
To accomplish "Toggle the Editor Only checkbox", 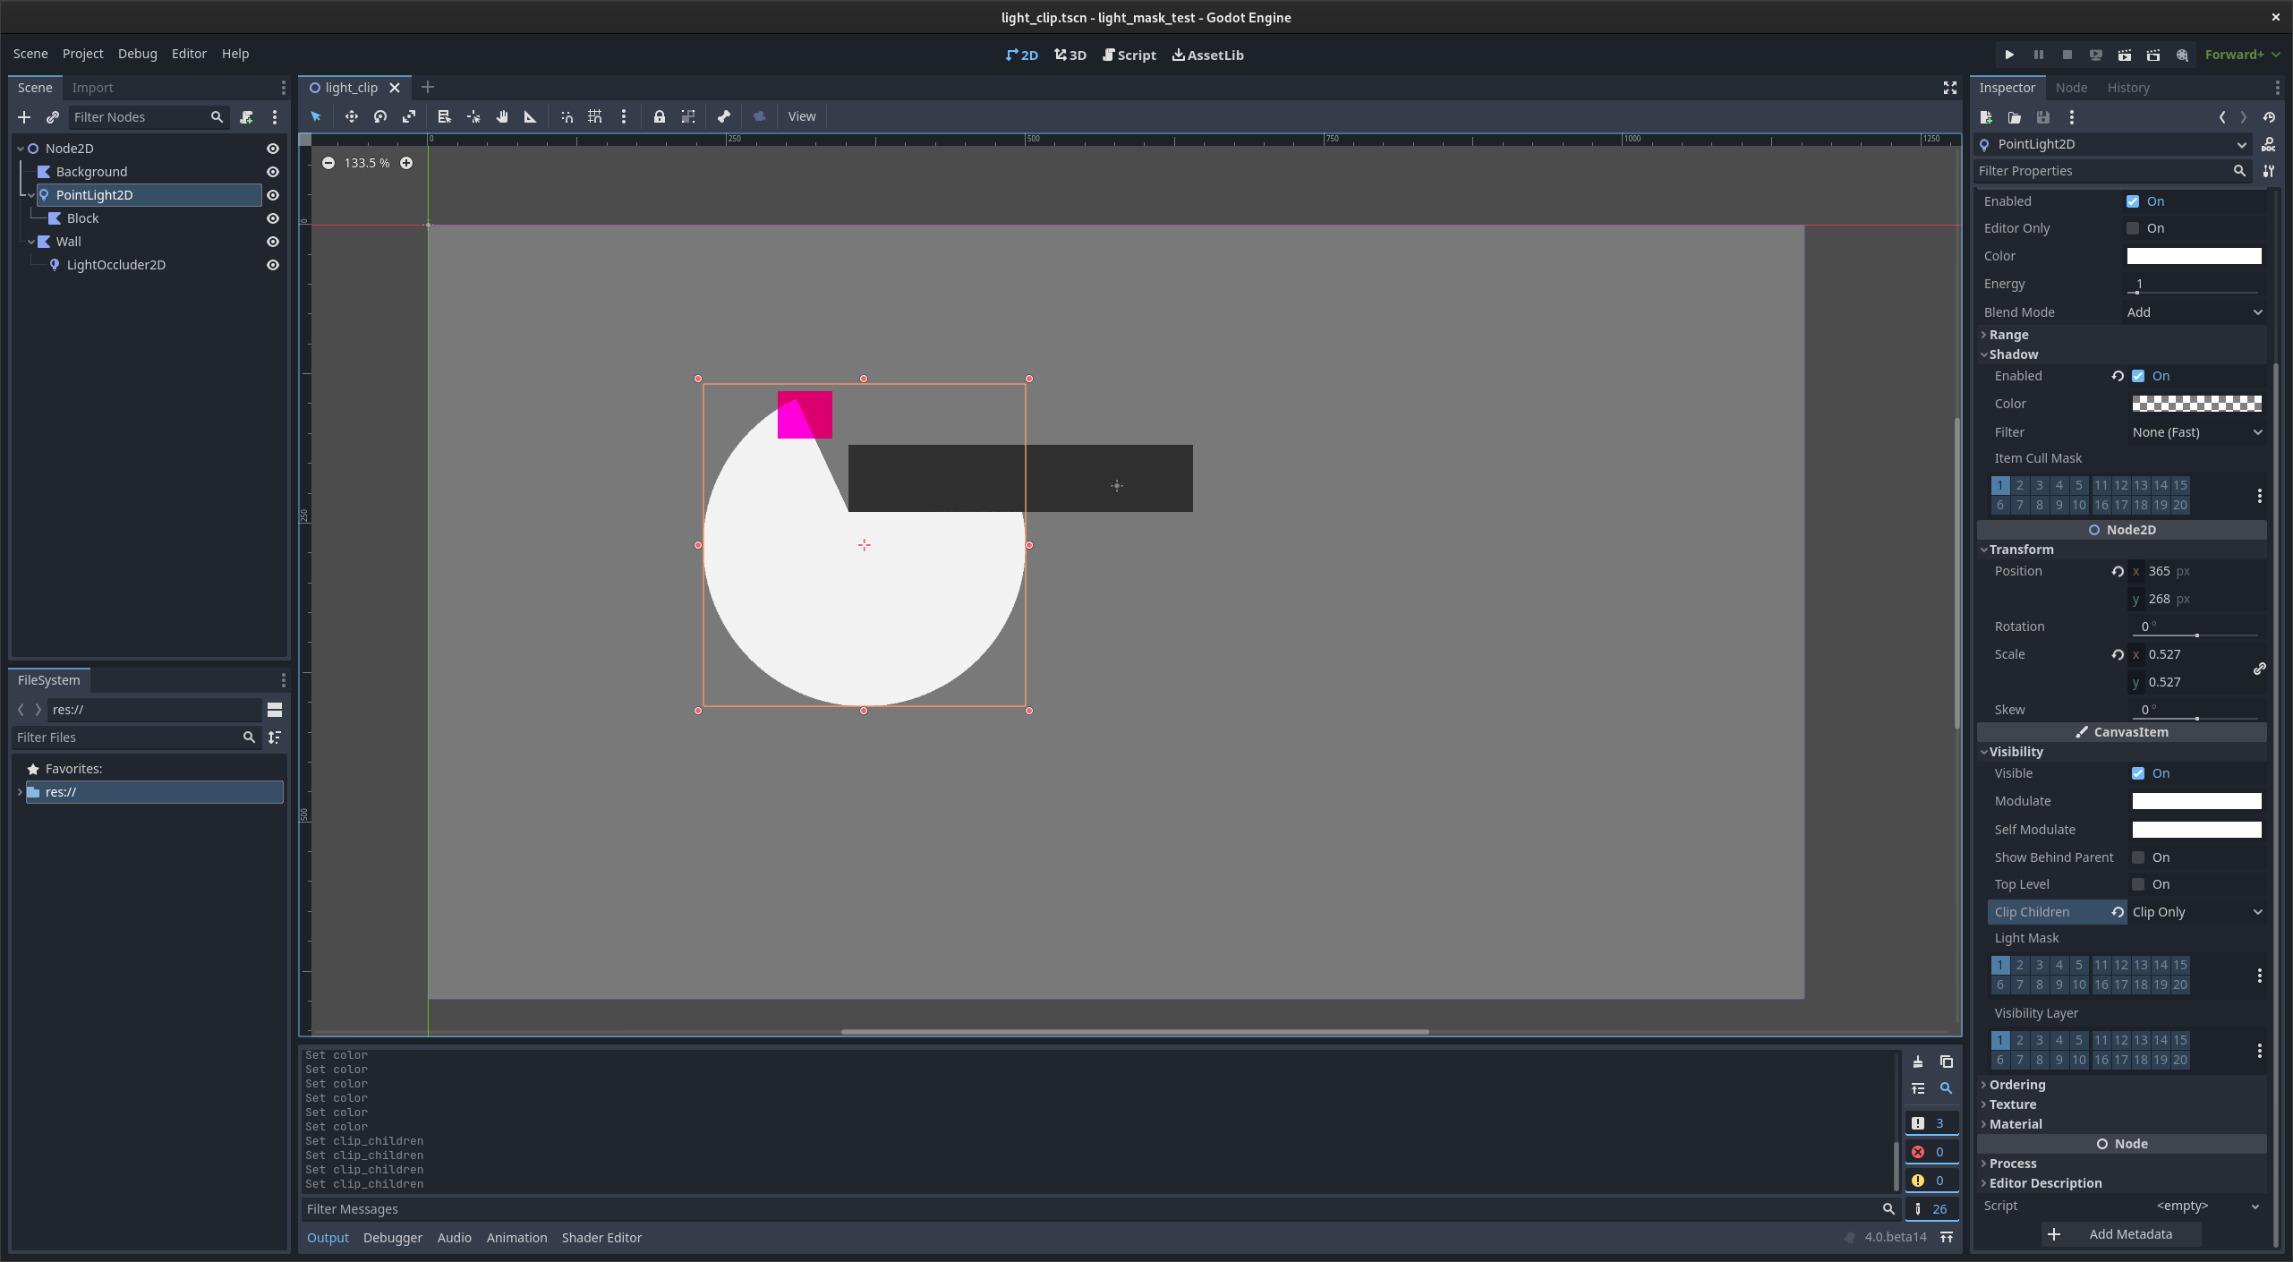I will point(2134,228).
